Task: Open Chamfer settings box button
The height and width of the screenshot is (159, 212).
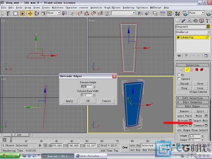Action: point(190,125)
